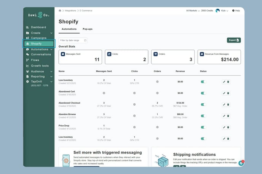Viewport: 262px width, 174px height.
Task: Expand the Audience sidebar menu
Action: (51, 71)
